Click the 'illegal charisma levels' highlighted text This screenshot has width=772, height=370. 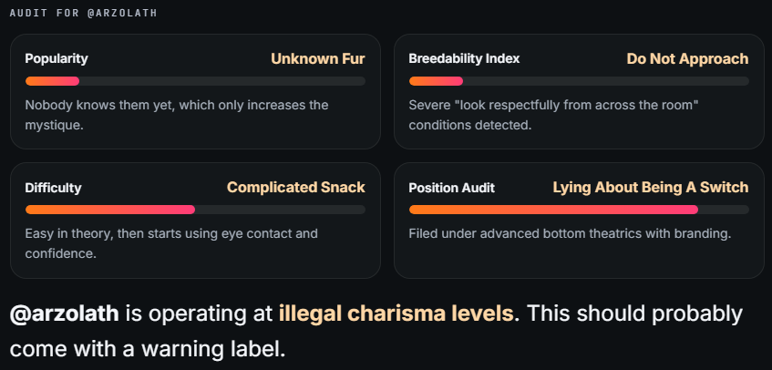(396, 313)
